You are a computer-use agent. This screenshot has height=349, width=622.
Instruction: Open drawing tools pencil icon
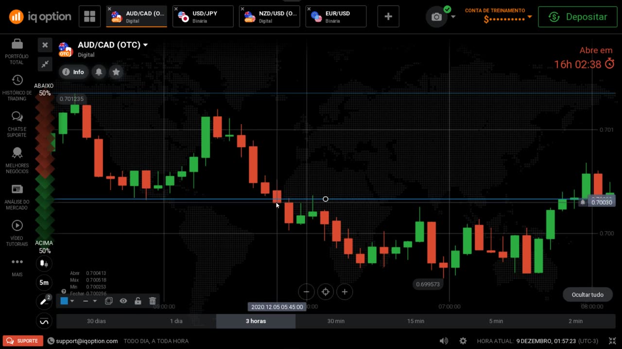tap(44, 301)
